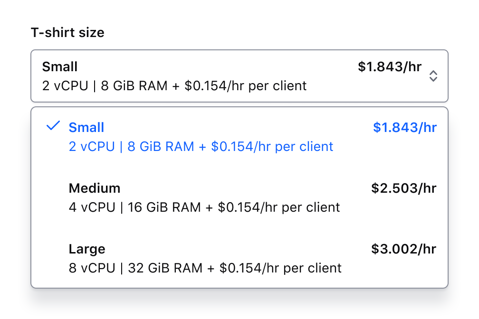479x319 pixels.
Task: Click the blue checkmark beside the Small option
Action: coord(53,126)
